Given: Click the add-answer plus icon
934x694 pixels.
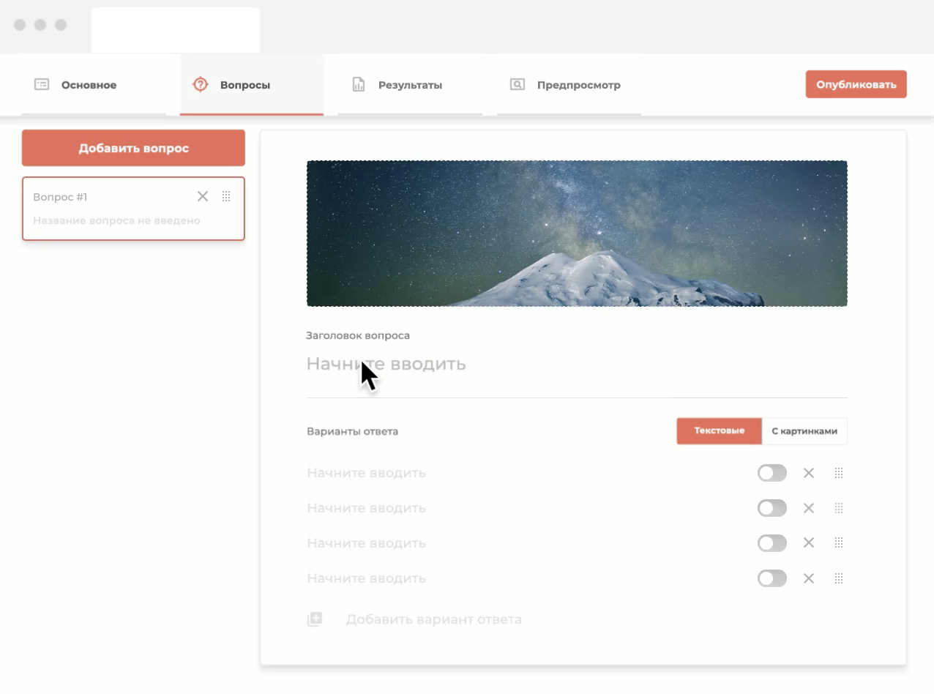Looking at the screenshot, I should click(x=315, y=619).
